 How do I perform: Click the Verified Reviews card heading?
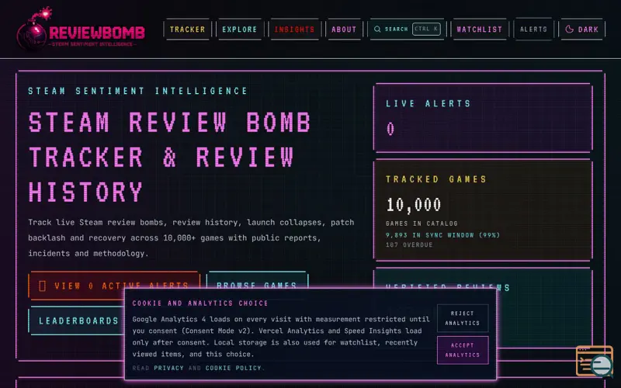click(448, 287)
